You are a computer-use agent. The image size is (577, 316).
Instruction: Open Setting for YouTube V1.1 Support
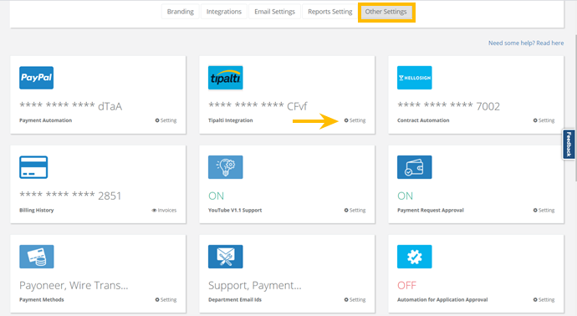point(355,210)
